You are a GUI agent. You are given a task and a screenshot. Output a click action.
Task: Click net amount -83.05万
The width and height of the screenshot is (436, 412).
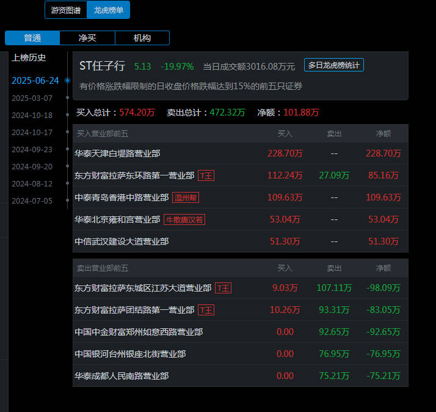pos(383,310)
